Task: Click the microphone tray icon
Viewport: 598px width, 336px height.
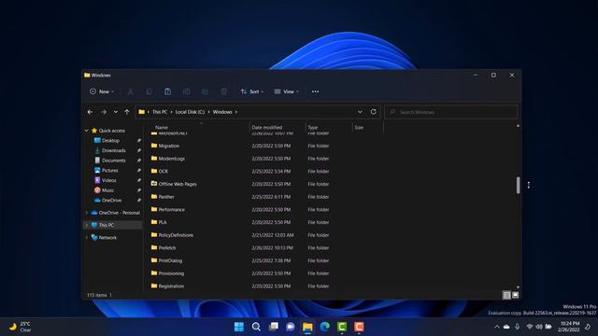Action: [x=517, y=327]
